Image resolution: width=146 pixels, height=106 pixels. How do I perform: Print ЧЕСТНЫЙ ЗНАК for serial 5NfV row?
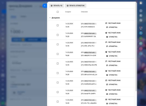tap(113, 23)
